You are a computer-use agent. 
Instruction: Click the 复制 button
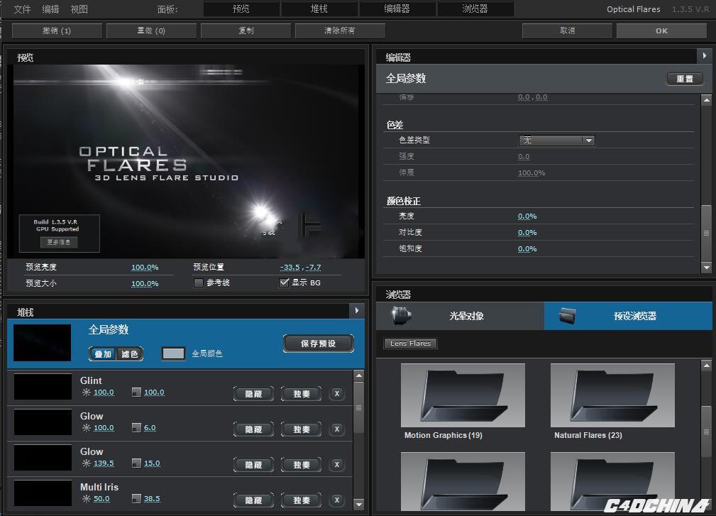click(x=246, y=31)
